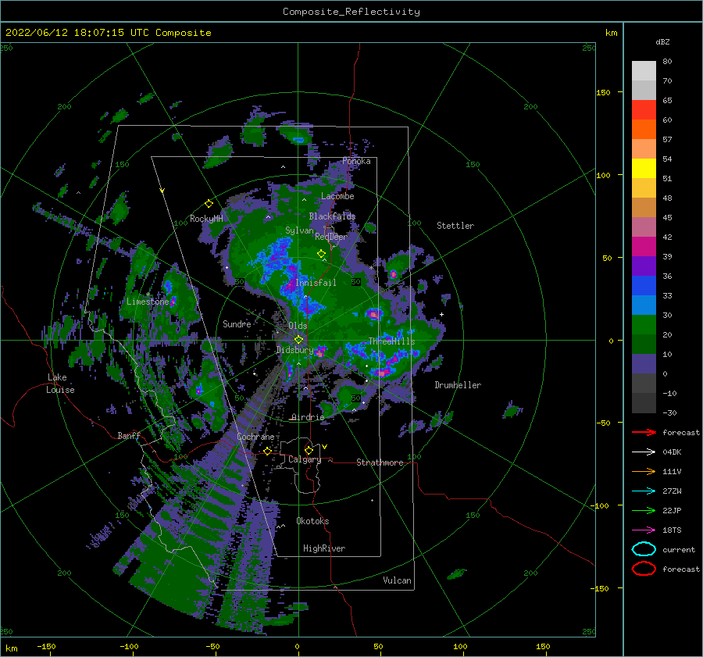Screen dimensions: 703x657
Task: Click the RockyMH label
Action: point(206,219)
